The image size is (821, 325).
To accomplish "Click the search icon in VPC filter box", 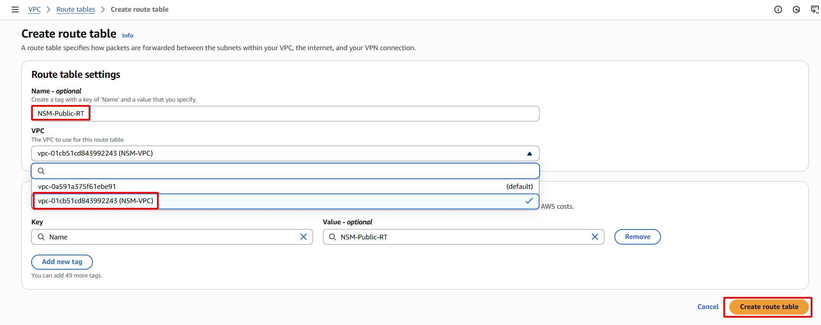I will tap(41, 171).
